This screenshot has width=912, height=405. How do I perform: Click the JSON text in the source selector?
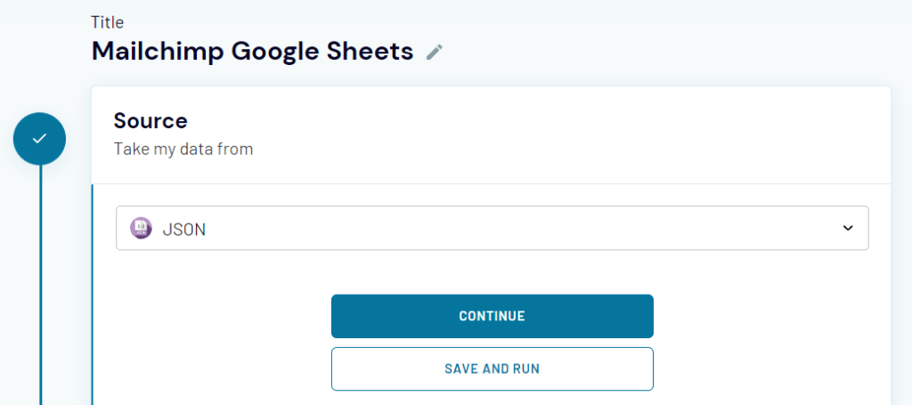click(184, 230)
